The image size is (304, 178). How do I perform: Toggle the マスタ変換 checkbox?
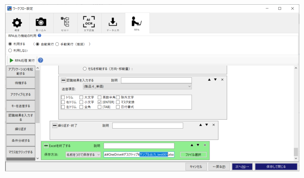tap(118, 102)
